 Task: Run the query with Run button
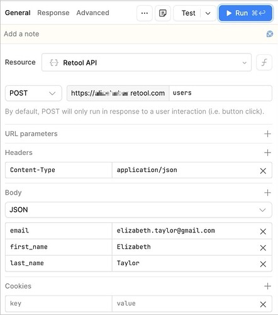(x=245, y=13)
